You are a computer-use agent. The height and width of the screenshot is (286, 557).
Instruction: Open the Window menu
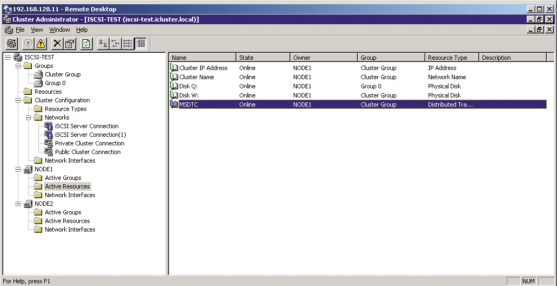coord(60,30)
